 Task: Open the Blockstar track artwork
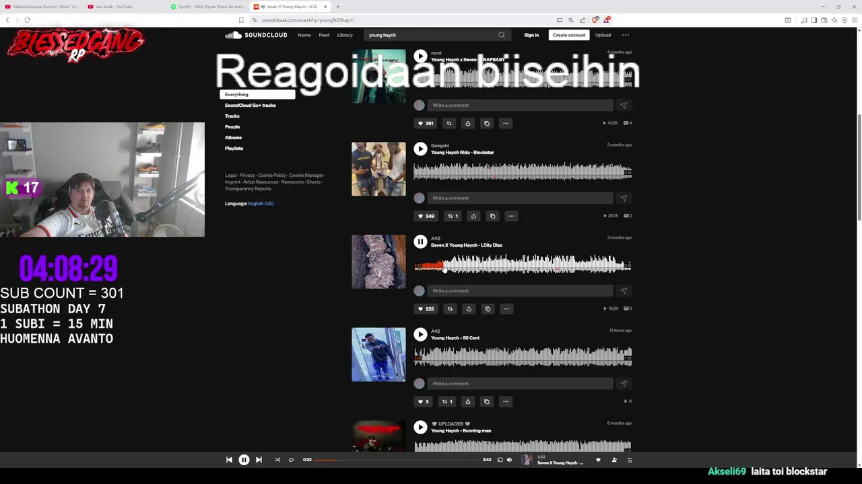(378, 169)
